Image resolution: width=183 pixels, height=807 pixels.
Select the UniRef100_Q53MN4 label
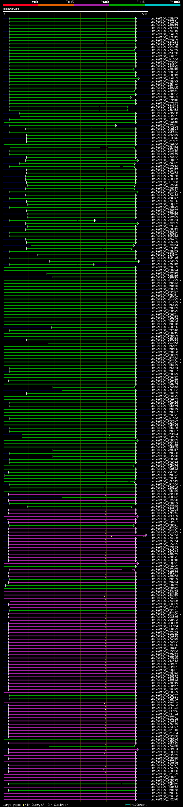(164, 434)
